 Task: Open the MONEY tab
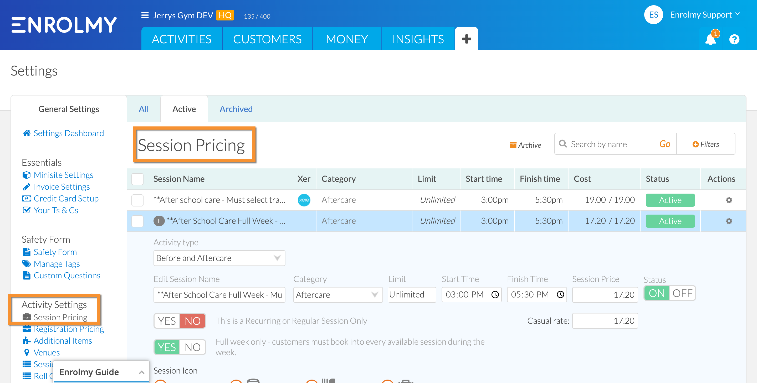pyautogui.click(x=347, y=39)
